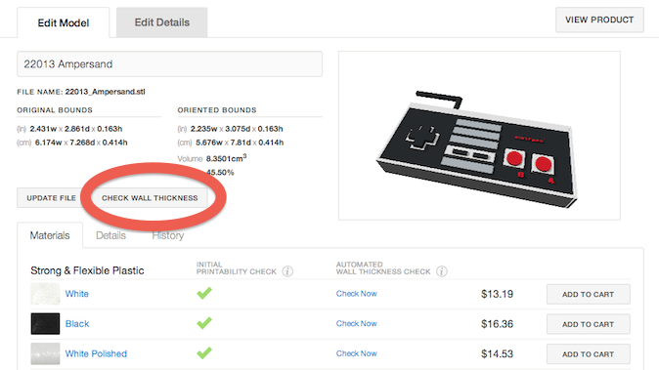Switch to the Edit Model tab

click(64, 22)
